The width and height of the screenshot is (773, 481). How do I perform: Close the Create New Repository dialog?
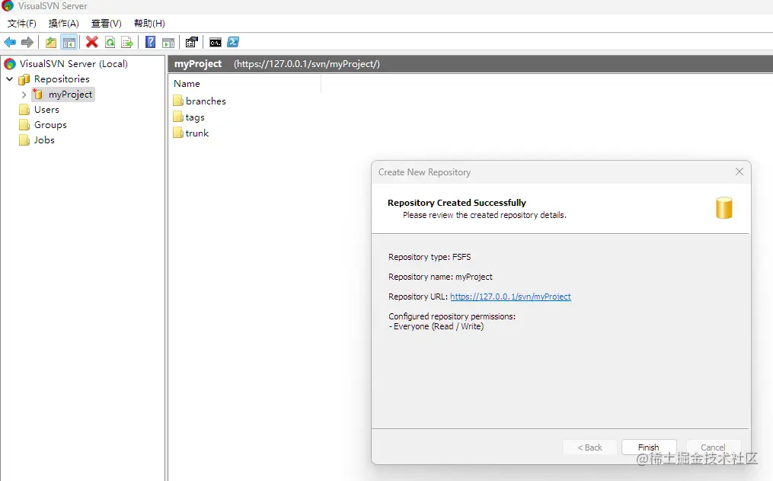(739, 172)
